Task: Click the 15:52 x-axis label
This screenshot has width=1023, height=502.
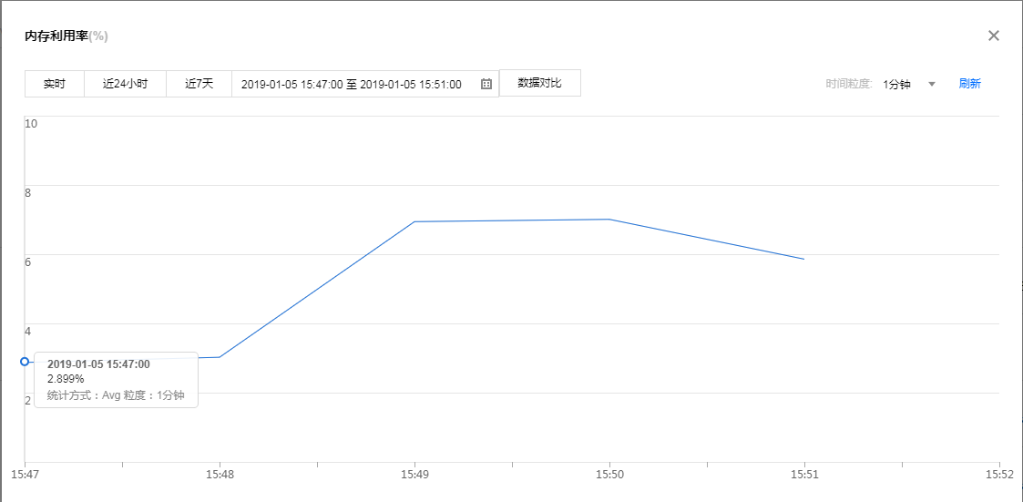Action: pyautogui.click(x=998, y=475)
